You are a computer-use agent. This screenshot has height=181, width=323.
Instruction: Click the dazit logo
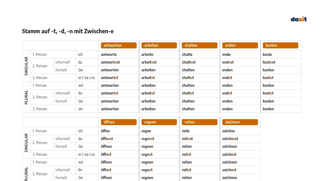tap(299, 19)
